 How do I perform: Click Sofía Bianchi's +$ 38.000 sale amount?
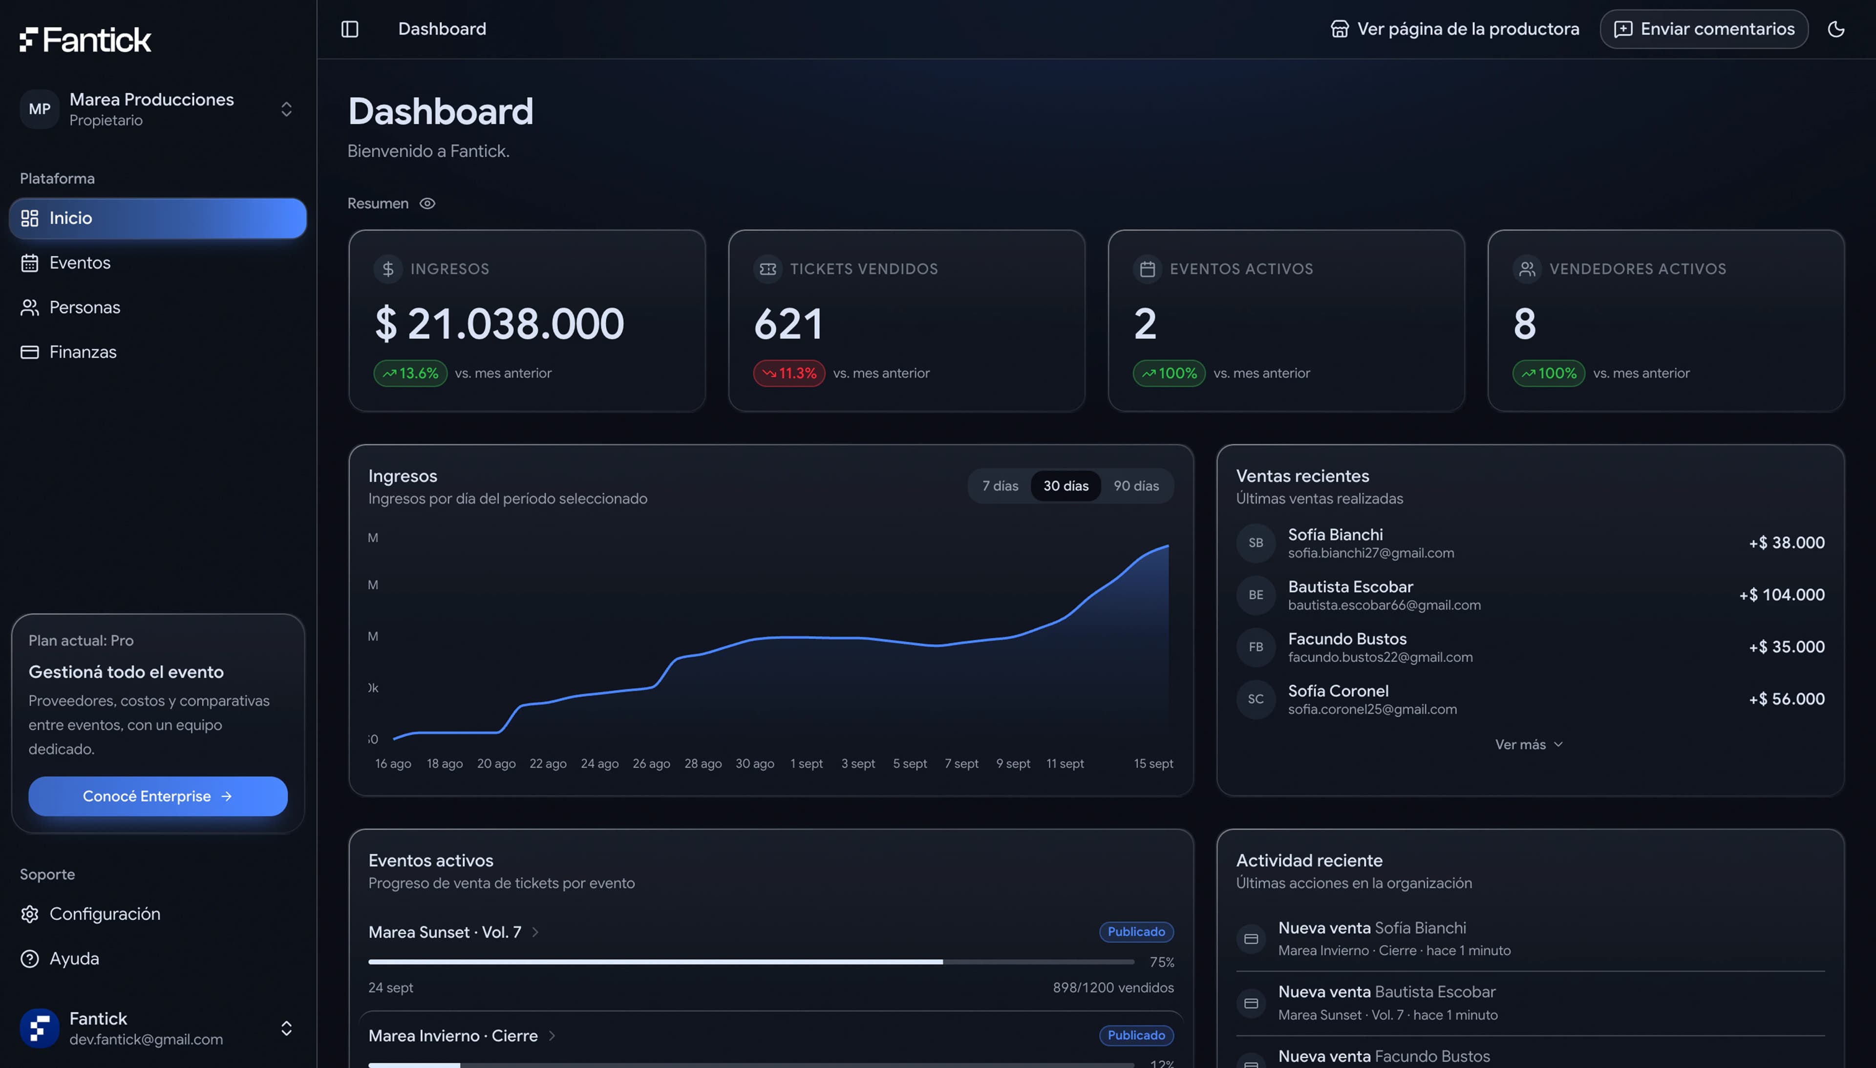pyautogui.click(x=1787, y=544)
